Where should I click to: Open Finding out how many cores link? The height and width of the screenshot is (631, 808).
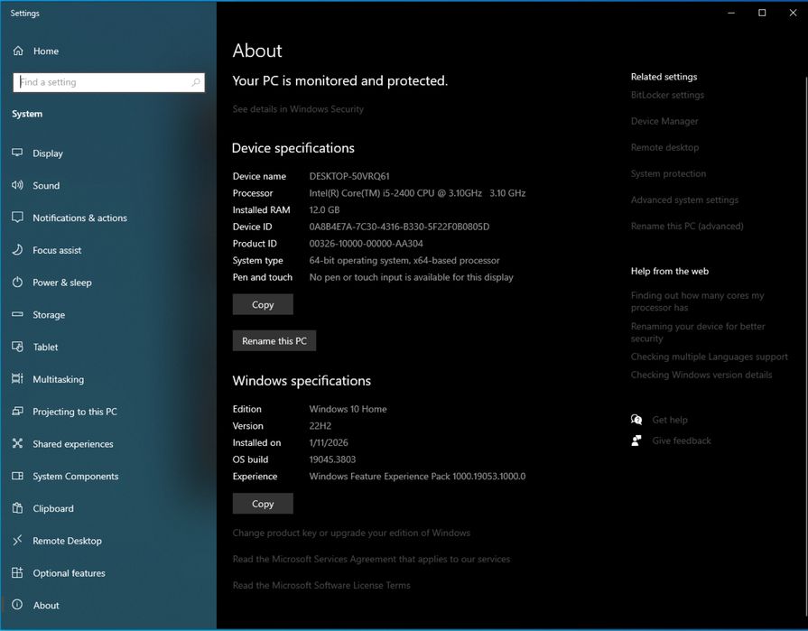(x=697, y=302)
